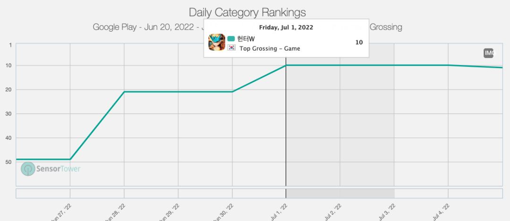Select the Jun 28 data point on line
This screenshot has height=221, width=510.
[124, 92]
